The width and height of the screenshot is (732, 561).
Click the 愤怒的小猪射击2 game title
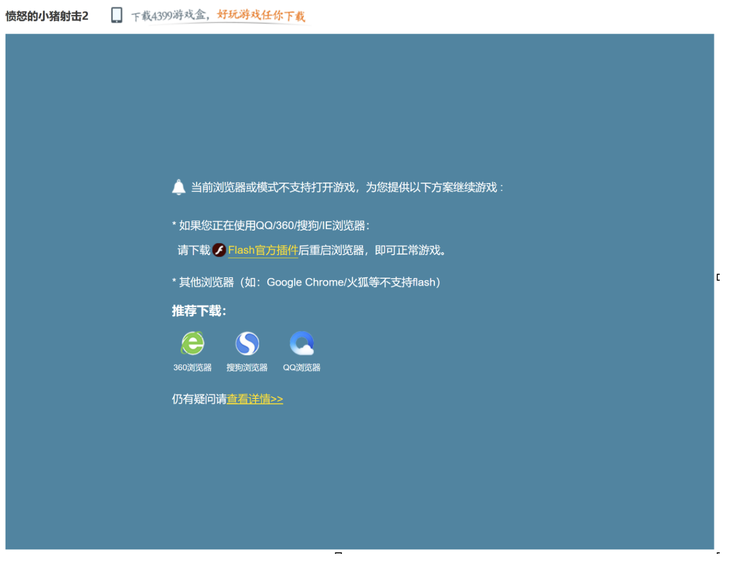click(47, 16)
